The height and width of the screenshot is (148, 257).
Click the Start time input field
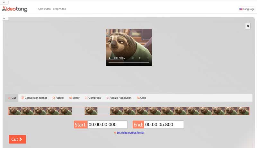(107, 125)
